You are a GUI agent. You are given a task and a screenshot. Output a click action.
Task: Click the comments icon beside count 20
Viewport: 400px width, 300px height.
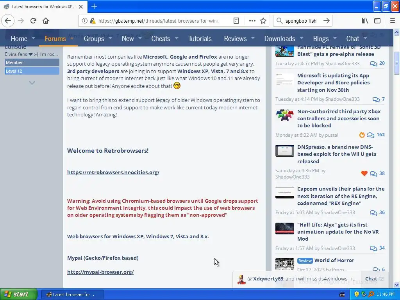pos(373,64)
